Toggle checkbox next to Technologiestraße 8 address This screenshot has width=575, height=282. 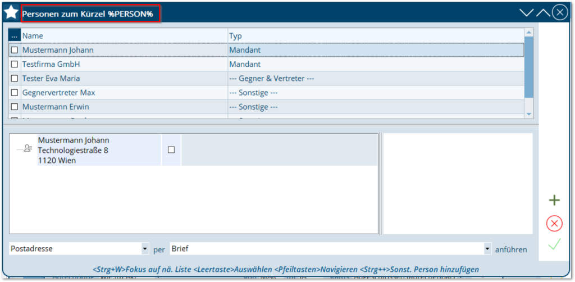click(x=171, y=150)
